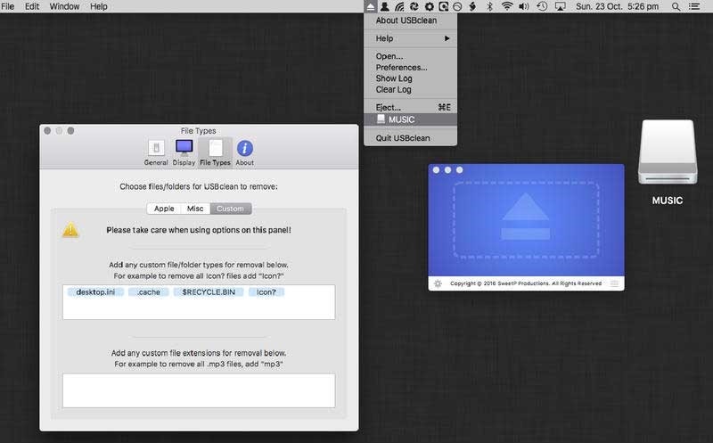Click the list icon in USBclean window footer
713x443 pixels.
pos(614,283)
